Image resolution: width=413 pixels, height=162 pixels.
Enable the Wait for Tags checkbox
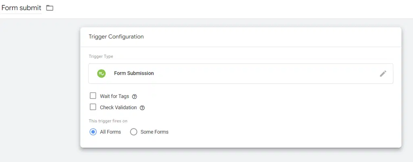coord(93,96)
